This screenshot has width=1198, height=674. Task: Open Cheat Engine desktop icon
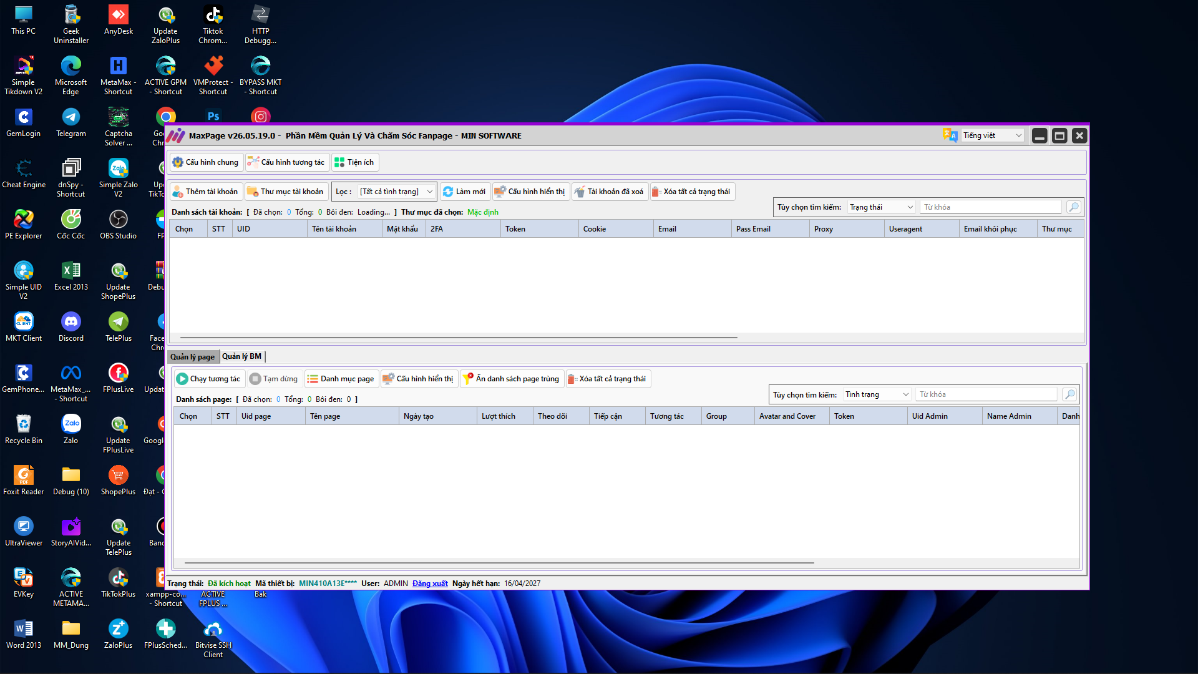(x=24, y=174)
